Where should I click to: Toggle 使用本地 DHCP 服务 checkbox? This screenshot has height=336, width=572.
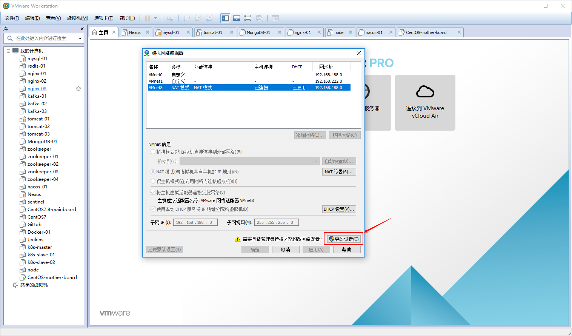click(153, 209)
